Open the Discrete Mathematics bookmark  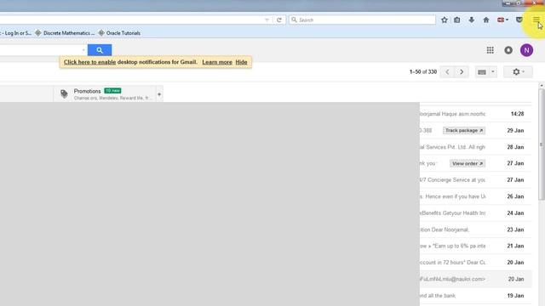click(x=65, y=33)
